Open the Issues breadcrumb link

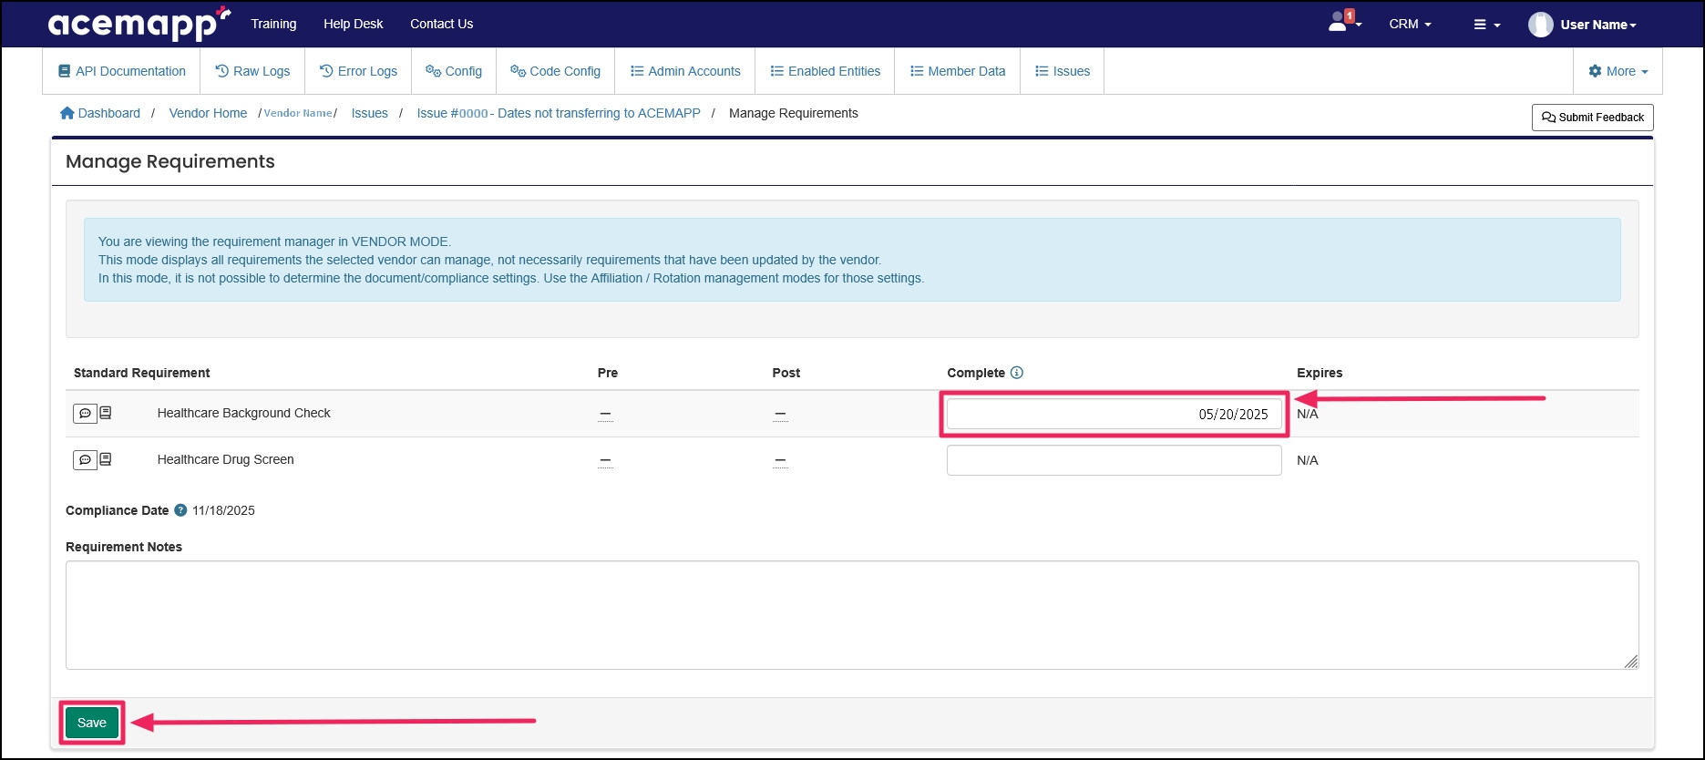370,113
